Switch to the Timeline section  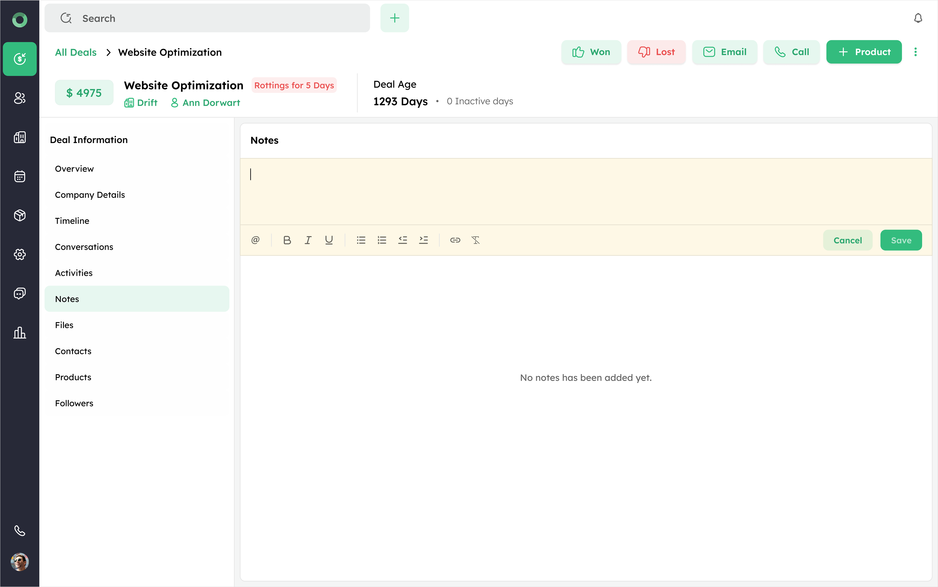72,221
